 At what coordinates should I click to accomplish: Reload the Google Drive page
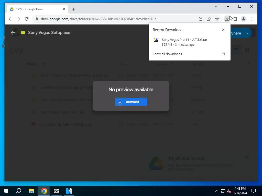point(27,19)
